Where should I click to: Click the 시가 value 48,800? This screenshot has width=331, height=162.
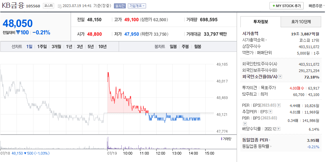[x=94, y=34]
